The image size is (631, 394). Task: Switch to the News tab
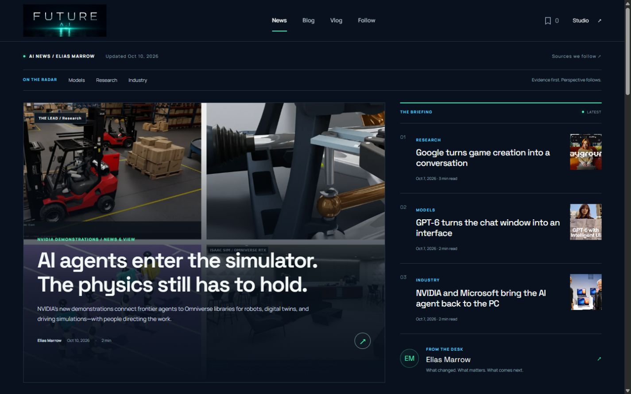[x=279, y=20]
